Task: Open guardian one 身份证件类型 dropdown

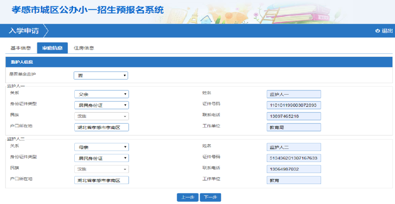Action: pyautogui.click(x=101, y=105)
